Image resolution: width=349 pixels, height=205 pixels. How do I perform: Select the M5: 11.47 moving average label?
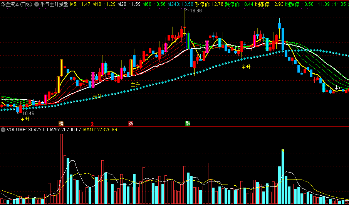(81, 4)
